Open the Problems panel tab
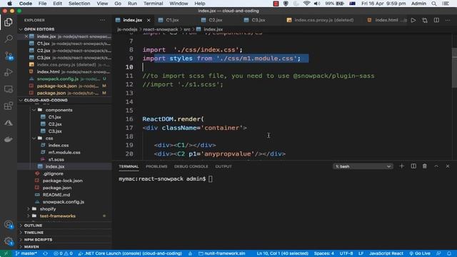Viewport: 457px width, 257px height. coord(156,166)
